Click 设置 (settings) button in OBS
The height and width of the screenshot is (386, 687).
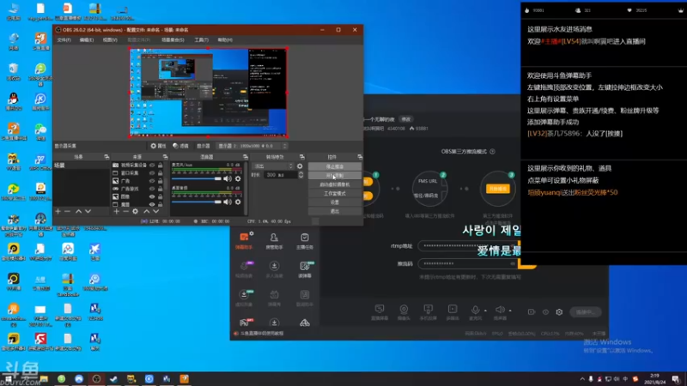click(x=335, y=202)
